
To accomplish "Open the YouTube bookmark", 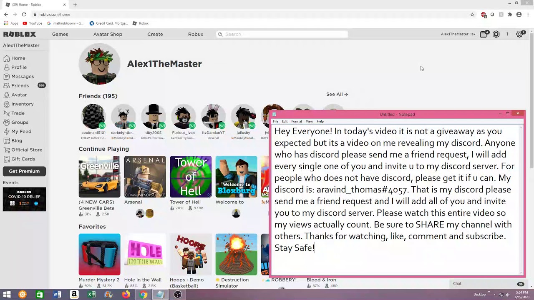I will click(33, 23).
